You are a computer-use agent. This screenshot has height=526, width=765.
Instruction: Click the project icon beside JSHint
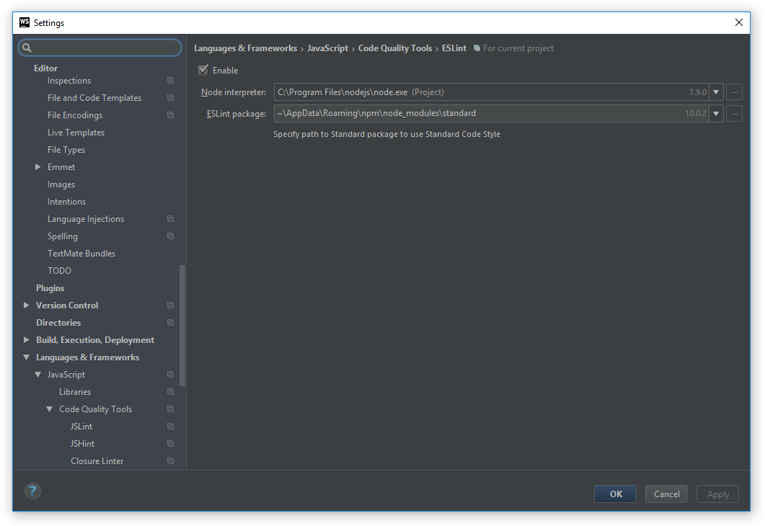tap(170, 444)
